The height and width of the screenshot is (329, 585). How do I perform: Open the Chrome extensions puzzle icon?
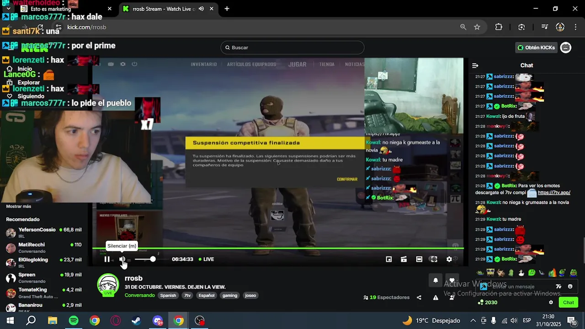point(499,27)
